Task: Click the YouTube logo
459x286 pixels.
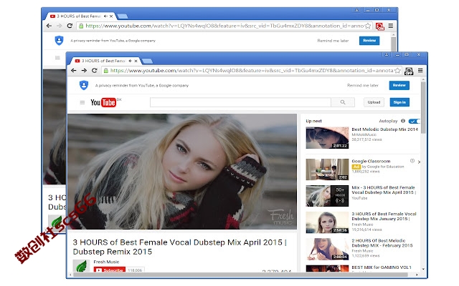Action: (103, 102)
